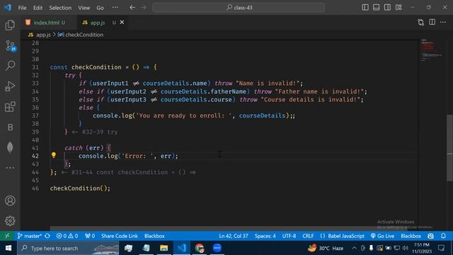Viewport: 453px width, 255px height.
Task: Click the status bar icon left of bell
Action: coord(431,236)
